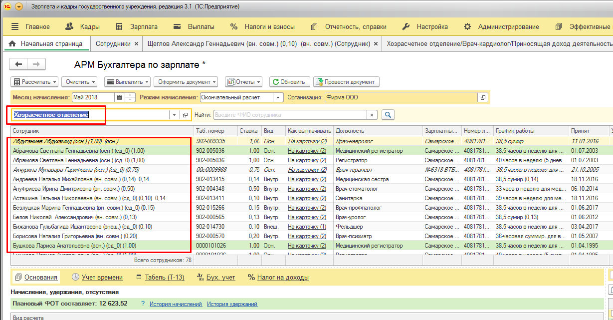Image resolution: width=613 pixels, height=320 pixels.
Task: Open the organization Фирма ООО form icon
Action: point(482,98)
